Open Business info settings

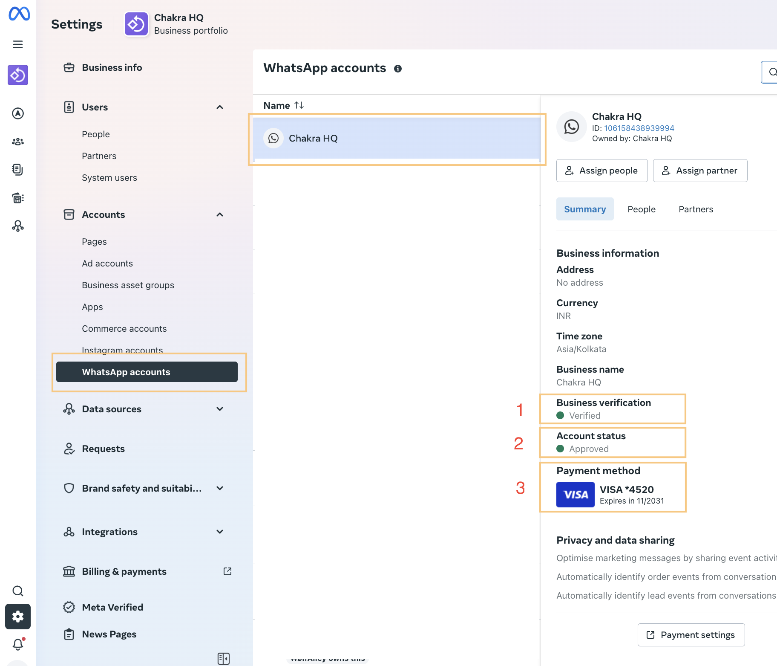pyautogui.click(x=112, y=67)
